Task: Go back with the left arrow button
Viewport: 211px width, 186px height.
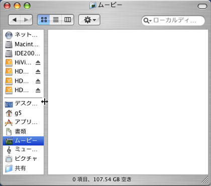Action: (x=15, y=20)
